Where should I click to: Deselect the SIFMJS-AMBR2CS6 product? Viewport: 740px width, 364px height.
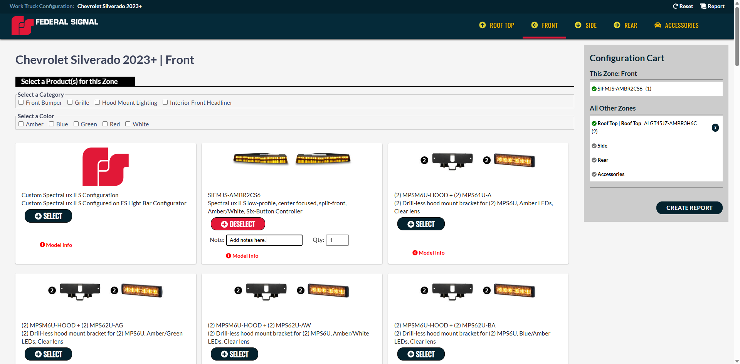[x=238, y=224]
